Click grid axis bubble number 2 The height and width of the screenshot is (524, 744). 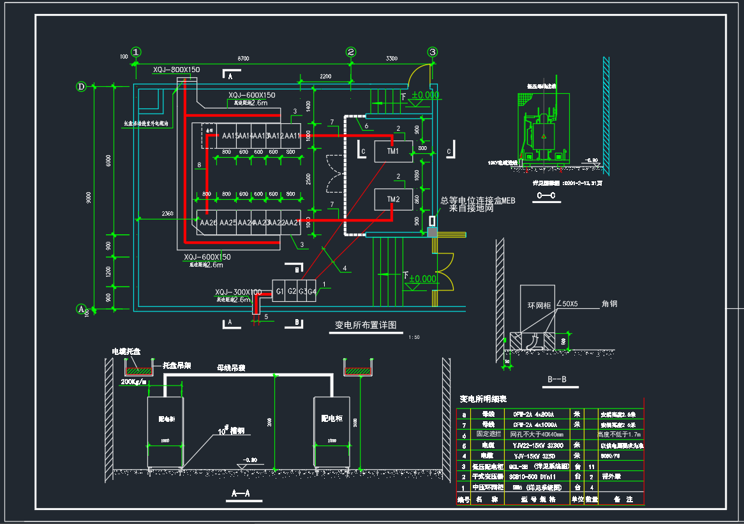click(351, 52)
